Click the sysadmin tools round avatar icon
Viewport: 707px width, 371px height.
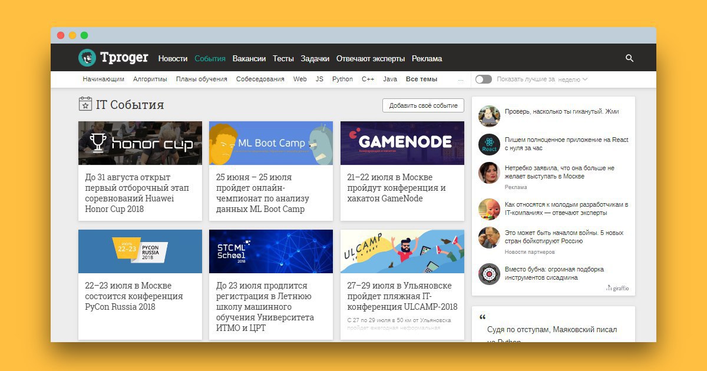489,274
